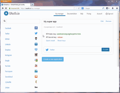Click the Facebook provider icon
120x93 pixels.
click(x=36, y=28)
